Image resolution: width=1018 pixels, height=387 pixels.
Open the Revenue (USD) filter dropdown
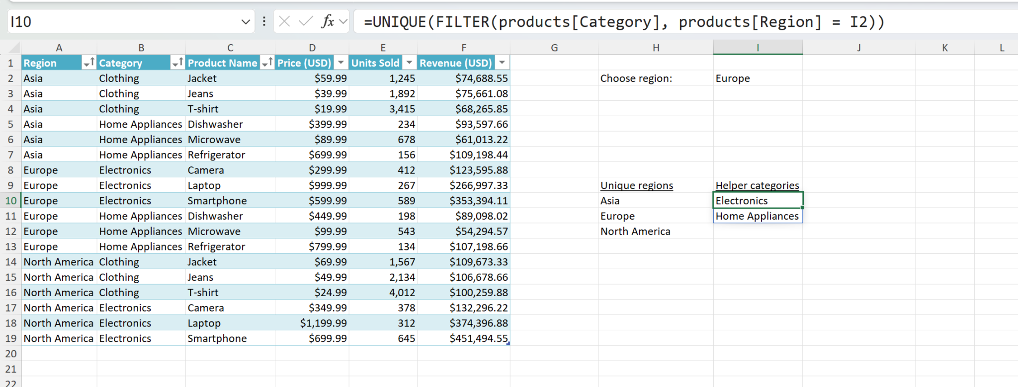tap(502, 63)
